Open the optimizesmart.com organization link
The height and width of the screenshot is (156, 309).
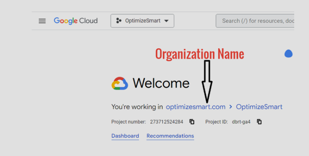pyautogui.click(x=196, y=107)
